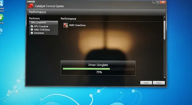This screenshot has width=192, height=105.
Task: Click the round icon beside AMD OverDrive sidebar entry
Action: point(32,30)
